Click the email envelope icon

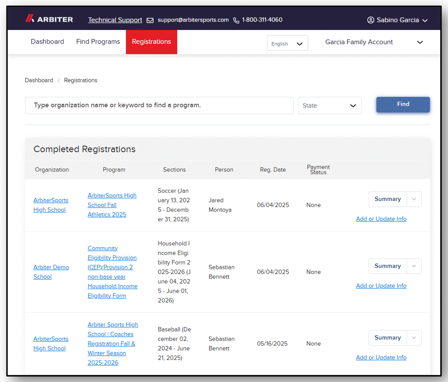[x=150, y=21]
